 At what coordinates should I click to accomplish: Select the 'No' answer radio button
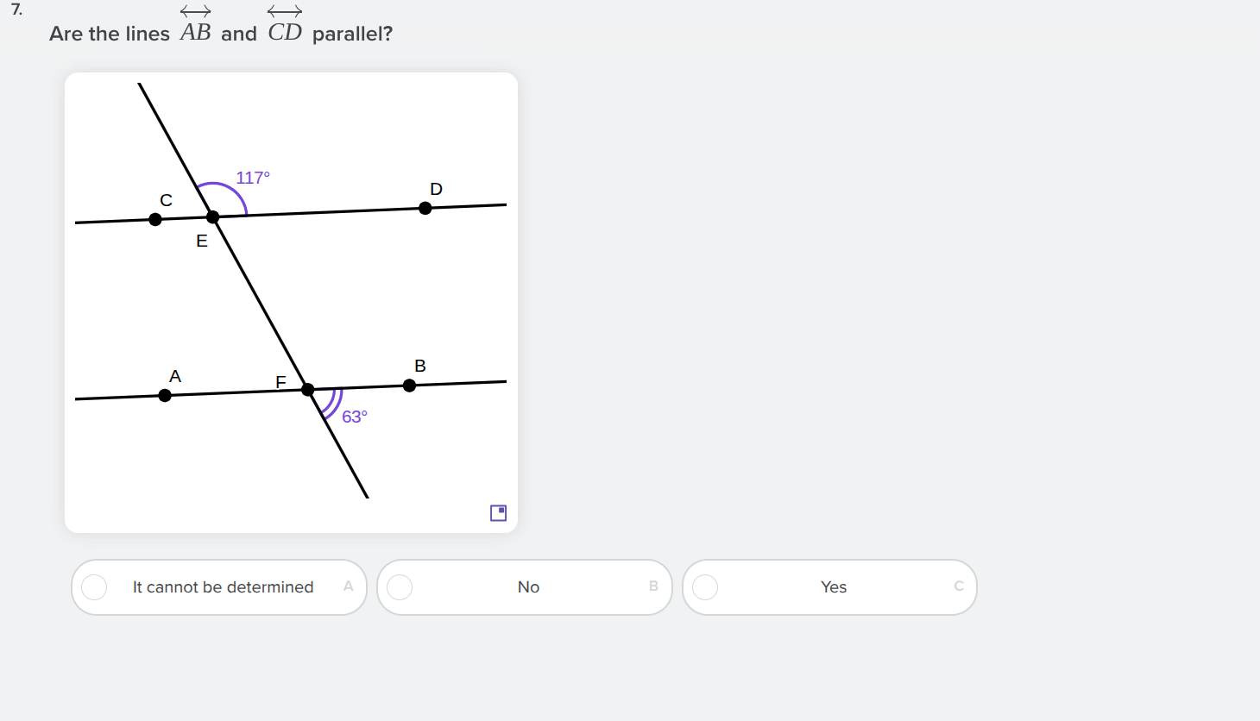coord(400,587)
